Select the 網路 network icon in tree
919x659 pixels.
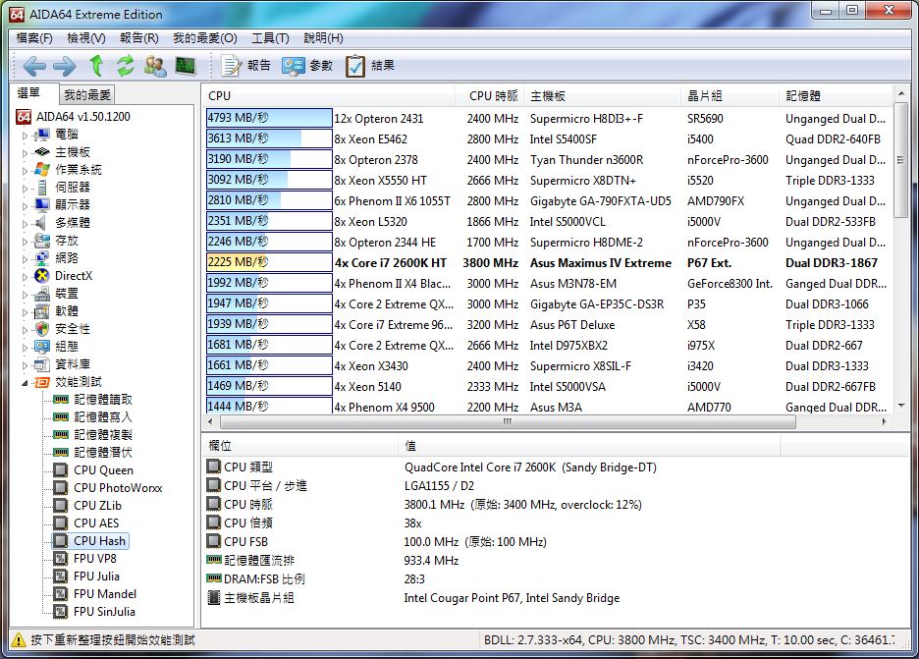41,258
